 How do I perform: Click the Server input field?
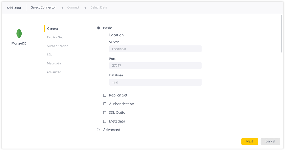tap(155, 49)
